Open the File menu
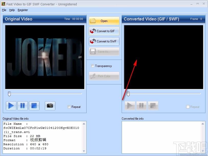 coord(4,10)
